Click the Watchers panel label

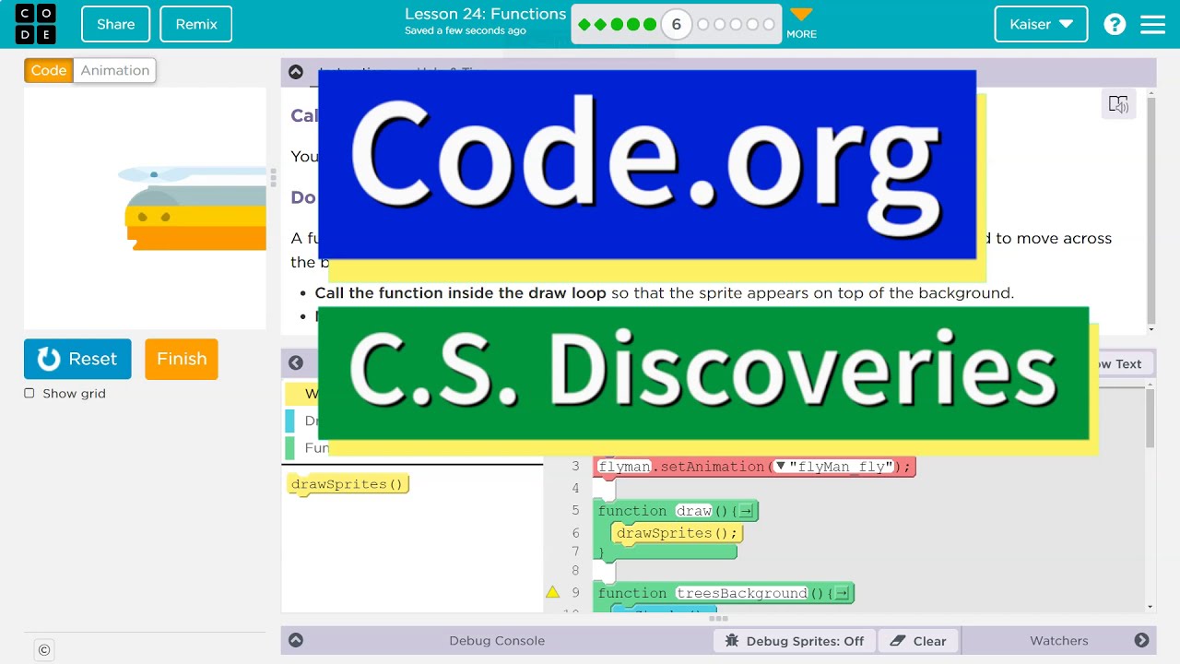(1058, 641)
